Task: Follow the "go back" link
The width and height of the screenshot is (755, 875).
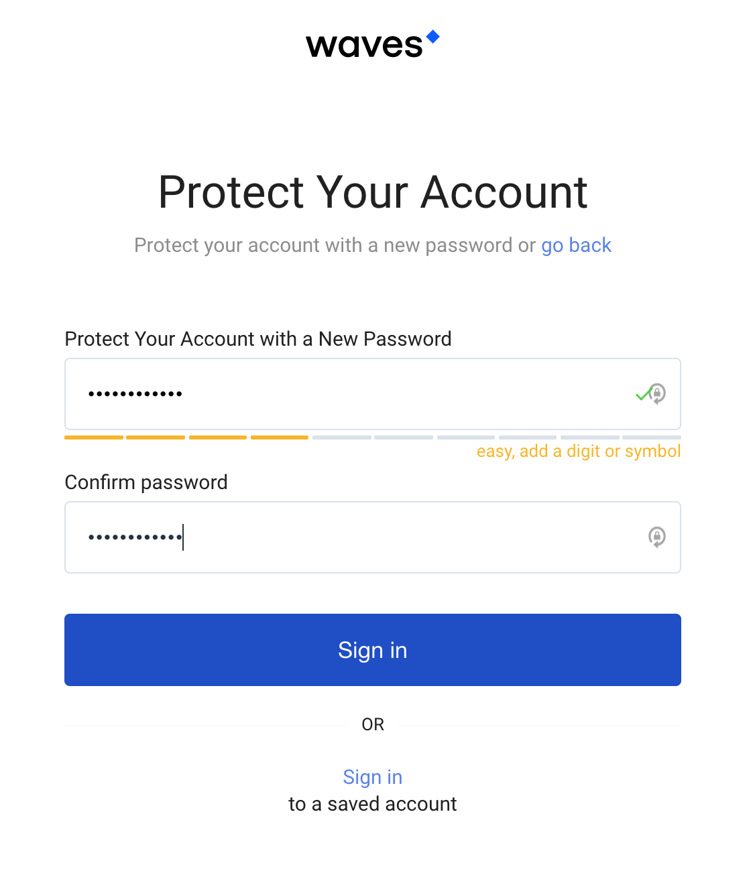Action: click(x=577, y=245)
